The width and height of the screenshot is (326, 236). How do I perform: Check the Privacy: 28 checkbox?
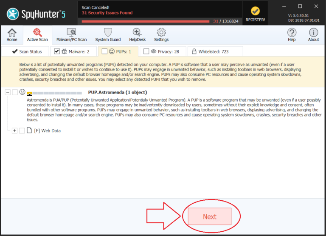[146, 51]
